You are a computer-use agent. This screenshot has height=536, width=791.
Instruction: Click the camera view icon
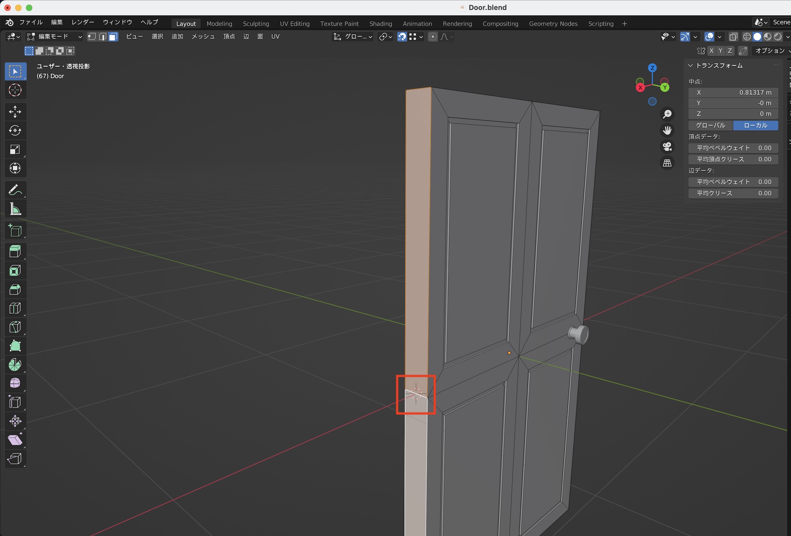(667, 147)
